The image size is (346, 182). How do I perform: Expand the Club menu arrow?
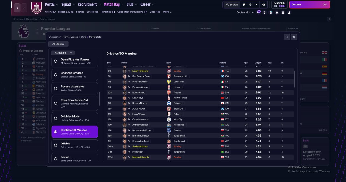[x=136, y=5]
